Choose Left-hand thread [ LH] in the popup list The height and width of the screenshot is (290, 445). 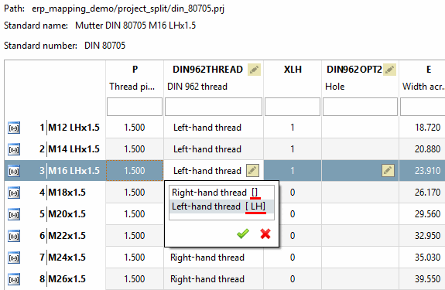point(221,206)
